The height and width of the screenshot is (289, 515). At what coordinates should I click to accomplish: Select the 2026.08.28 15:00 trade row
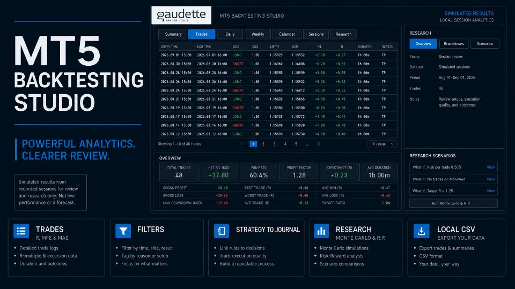[277, 73]
